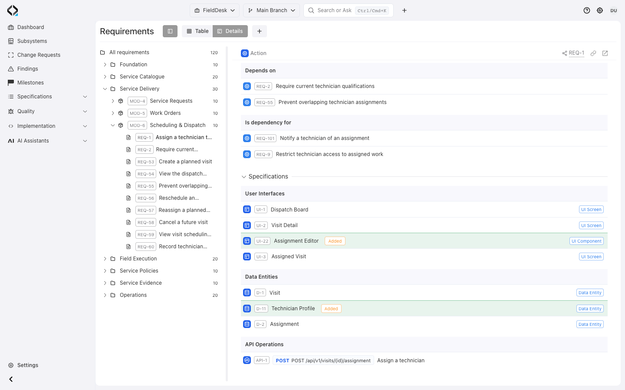Toggle the sidebar panel layout button
Viewport: 625px width, 390px height.
point(170,31)
